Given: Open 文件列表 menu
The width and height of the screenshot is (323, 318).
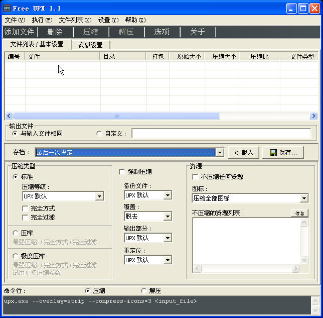Looking at the screenshot, I should [x=75, y=20].
